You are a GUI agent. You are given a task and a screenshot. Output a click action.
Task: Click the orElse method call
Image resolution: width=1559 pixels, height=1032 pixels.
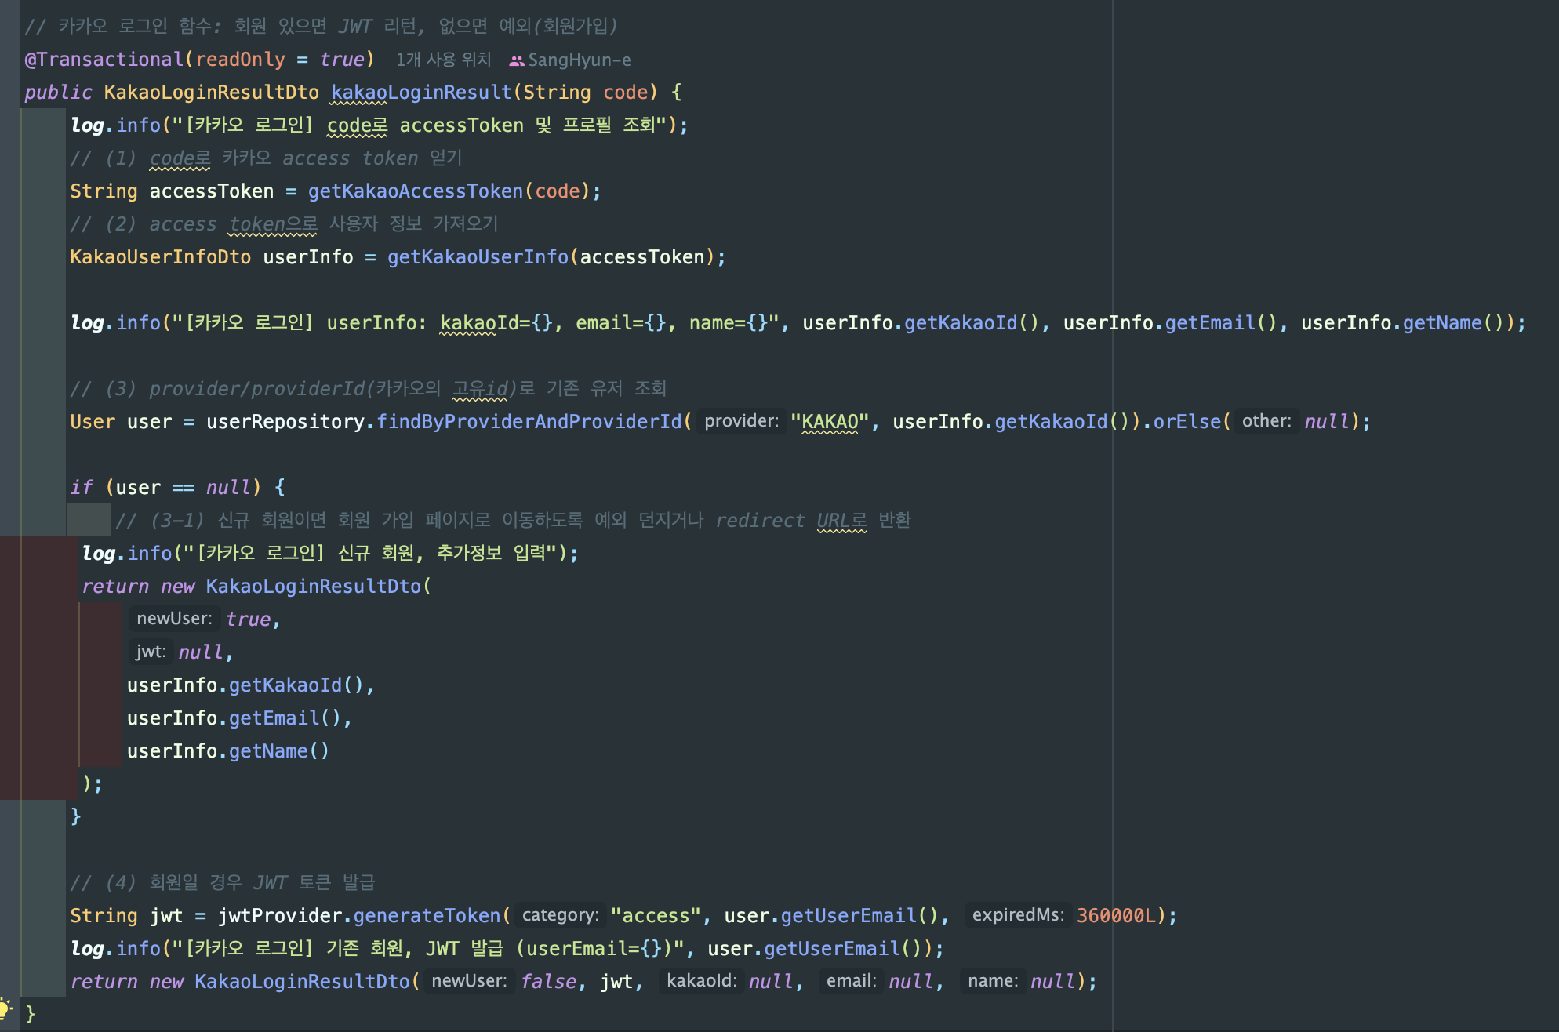[1187, 422]
